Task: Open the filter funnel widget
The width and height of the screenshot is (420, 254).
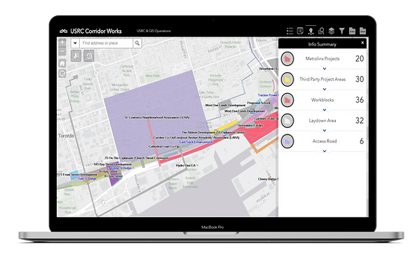Action: coord(341,31)
